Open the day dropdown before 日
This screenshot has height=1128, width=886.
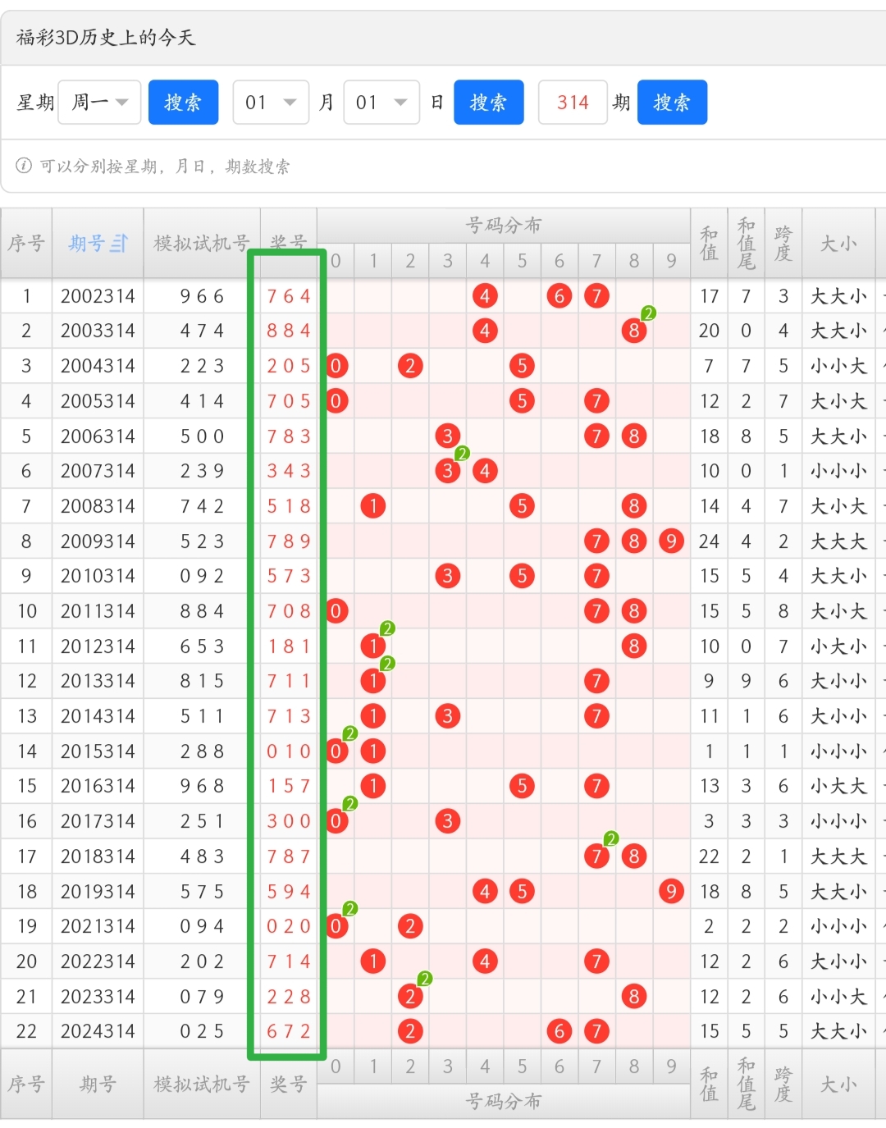coord(381,103)
